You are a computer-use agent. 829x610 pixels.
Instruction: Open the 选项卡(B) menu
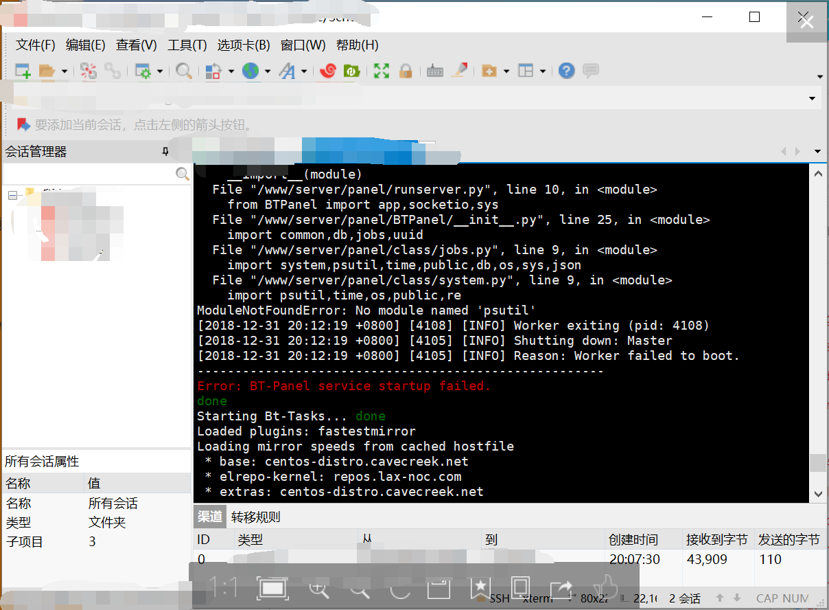244,45
